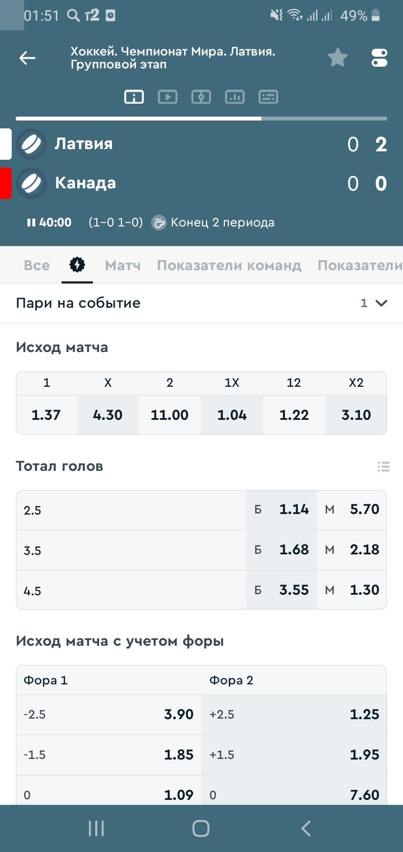Tap the back arrow icon
Screen dimensions: 403x852
point(27,58)
